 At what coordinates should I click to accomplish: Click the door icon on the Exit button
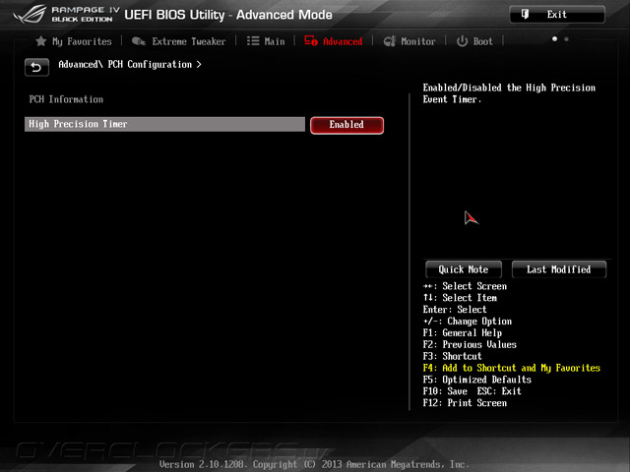pos(525,14)
